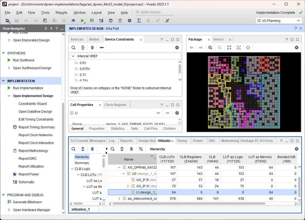Click the minus button in Device Constraints
The width and height of the screenshot is (305, 220).
coord(102,48)
